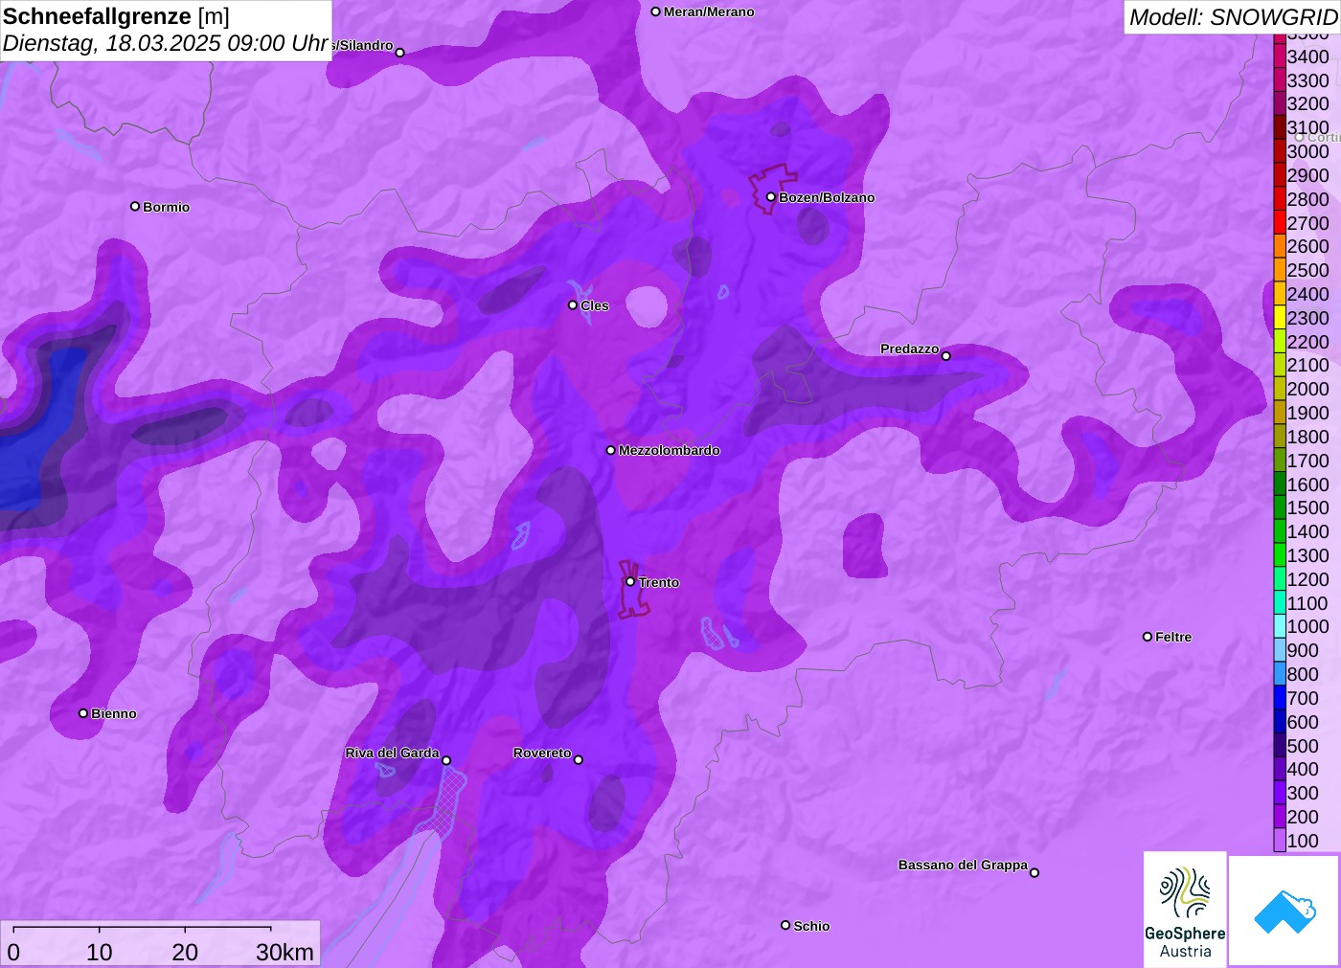Select the Cles location marker
This screenshot has height=968, width=1341.
tap(573, 305)
